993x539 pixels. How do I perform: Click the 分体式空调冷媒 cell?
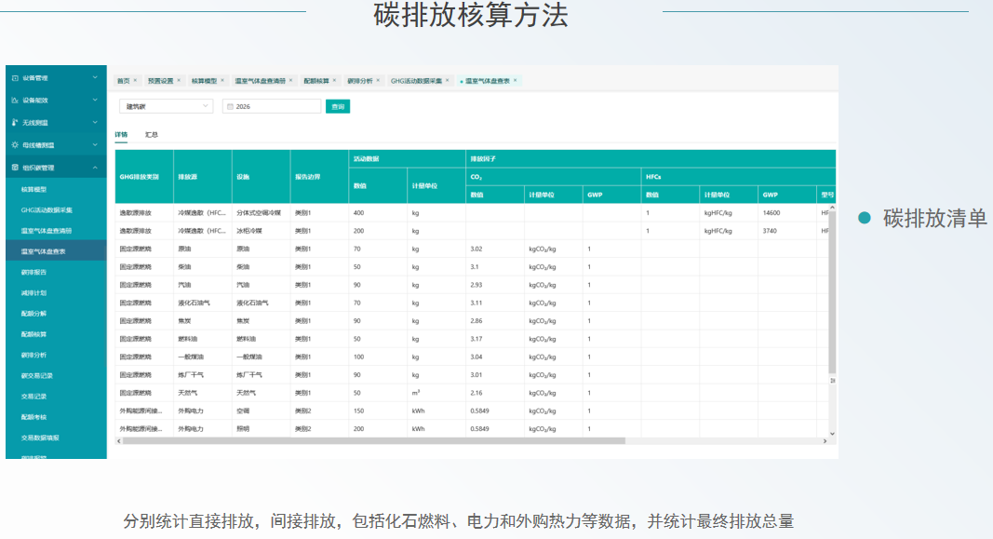click(261, 213)
